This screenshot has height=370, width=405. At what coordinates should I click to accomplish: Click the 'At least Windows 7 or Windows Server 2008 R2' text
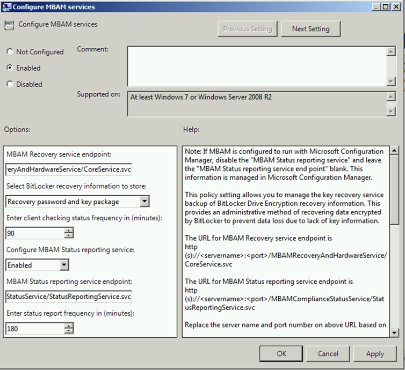click(x=201, y=97)
